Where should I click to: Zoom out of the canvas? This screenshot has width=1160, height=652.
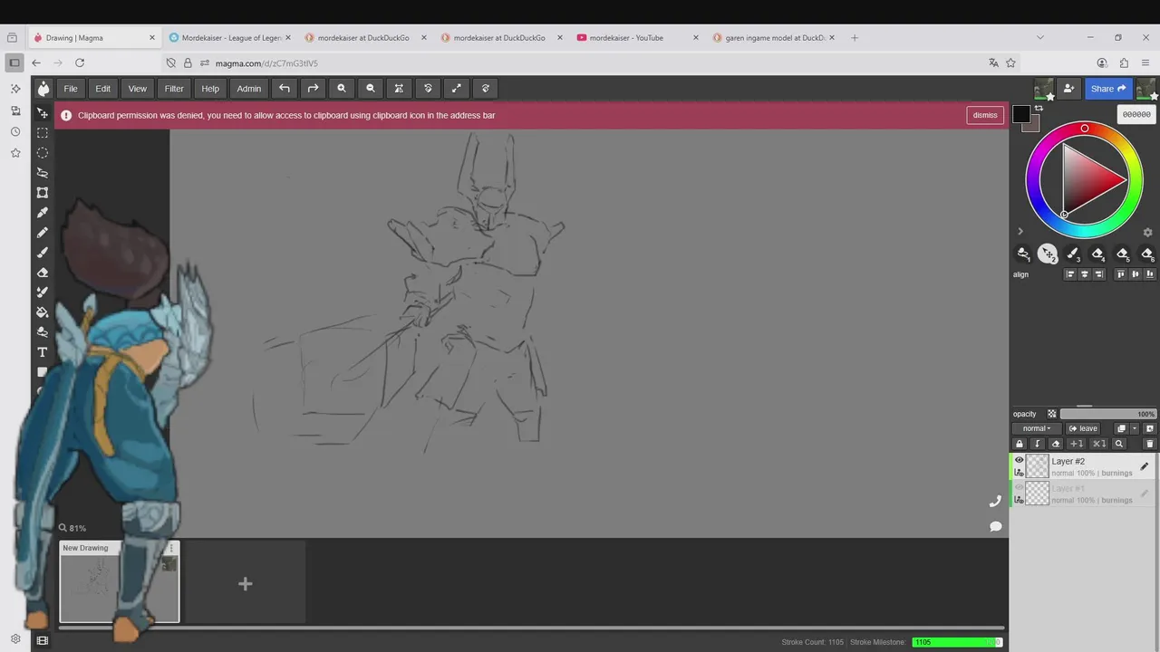pyautogui.click(x=370, y=88)
